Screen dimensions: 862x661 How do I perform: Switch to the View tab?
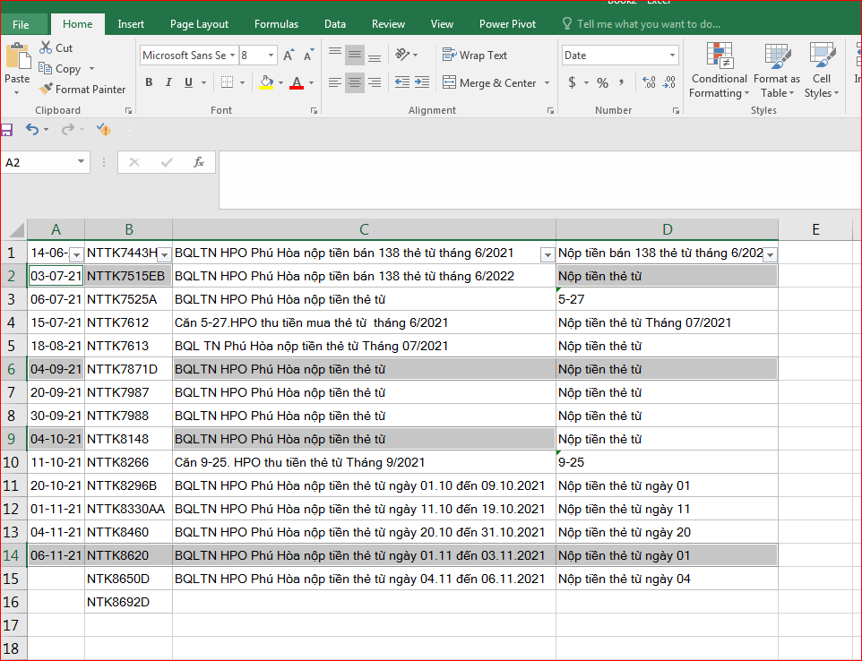click(x=442, y=24)
